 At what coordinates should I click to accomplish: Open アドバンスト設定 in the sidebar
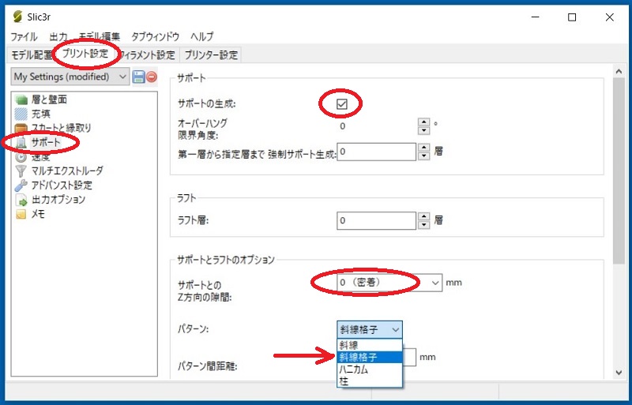pos(62,186)
